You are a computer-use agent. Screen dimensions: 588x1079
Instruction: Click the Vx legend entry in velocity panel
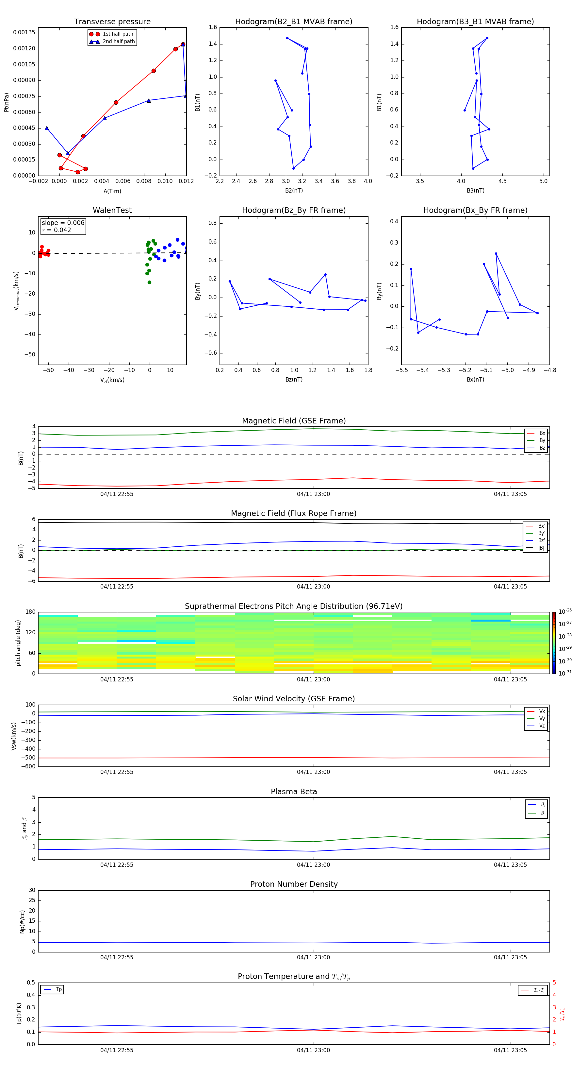[536, 711]
